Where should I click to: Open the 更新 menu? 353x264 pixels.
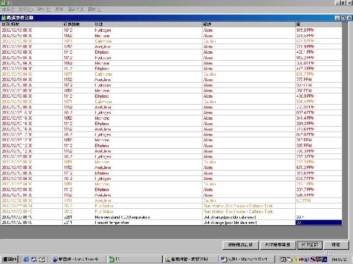pos(59,9)
